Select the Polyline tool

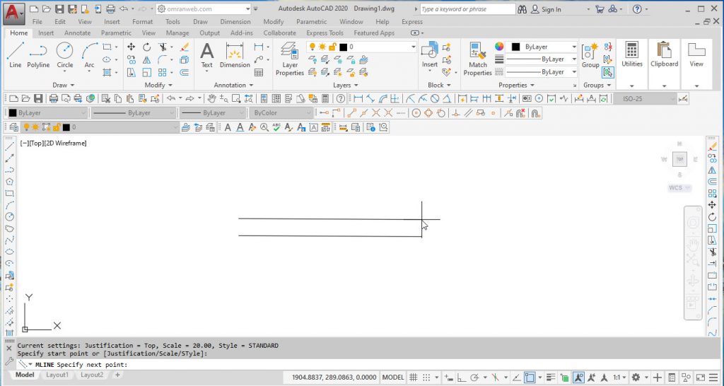pyautogui.click(x=38, y=54)
